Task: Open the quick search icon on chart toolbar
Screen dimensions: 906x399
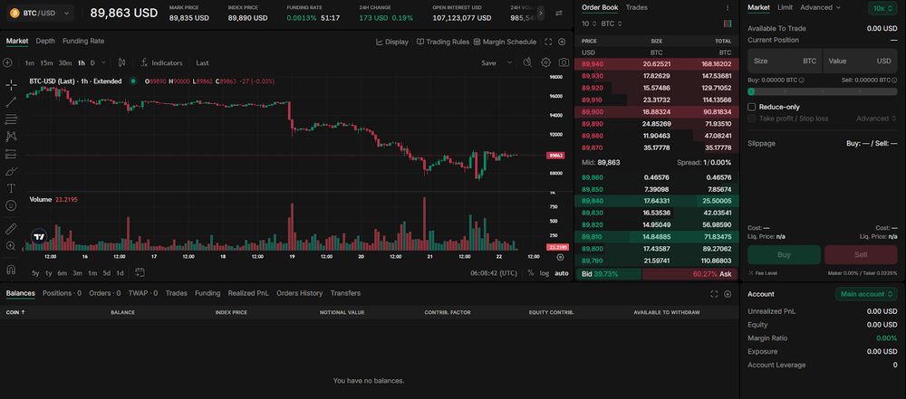Action: 527,62
